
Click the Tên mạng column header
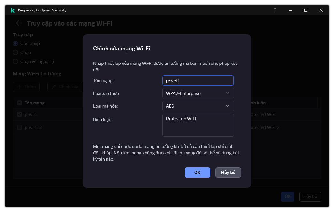(35, 103)
